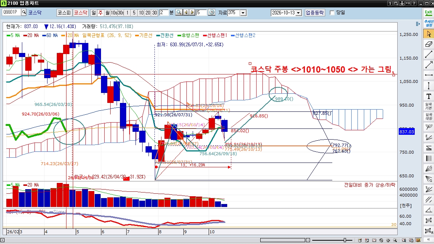Click the 업종등락 button
The height and width of the screenshot is (244, 434).
pos(315,13)
